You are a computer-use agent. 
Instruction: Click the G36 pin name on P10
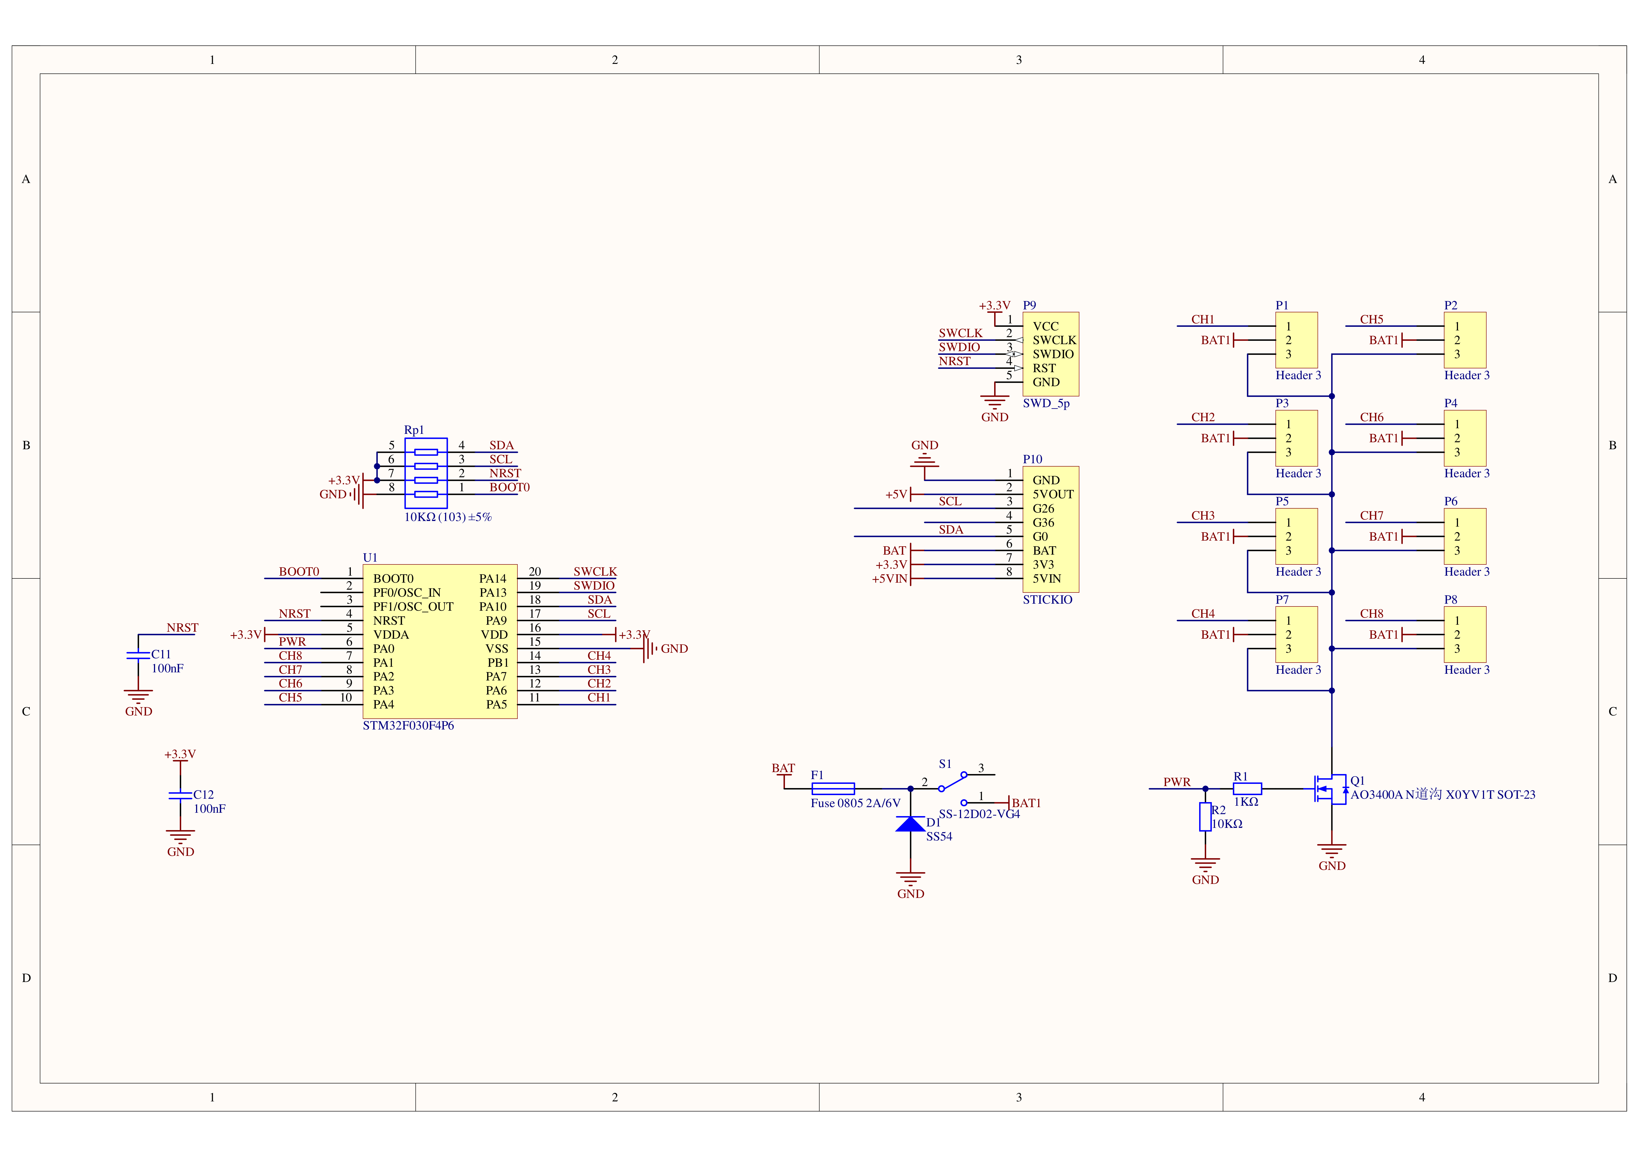[x=1043, y=523]
